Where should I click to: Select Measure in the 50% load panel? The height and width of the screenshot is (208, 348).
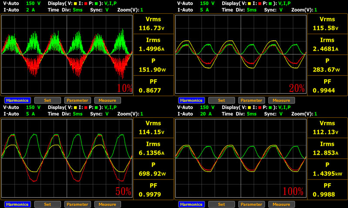tap(107, 204)
